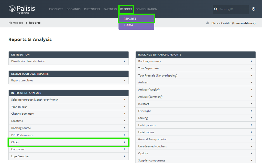Open the Ground Transportation report
262x163 pixels.
(195, 139)
